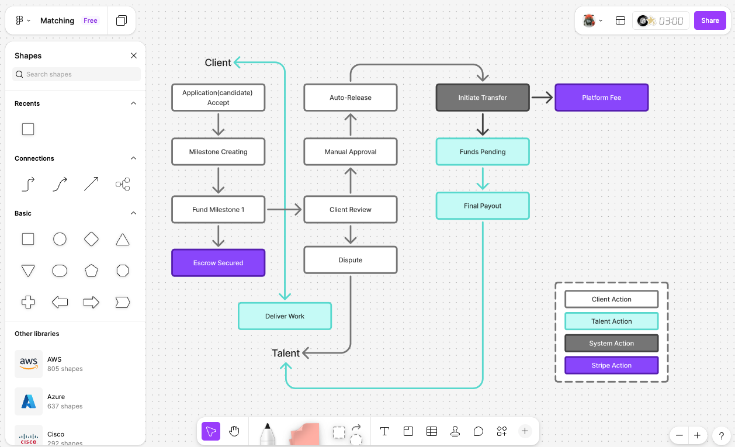Click the table tool icon
The height and width of the screenshot is (447, 735).
[x=432, y=431]
